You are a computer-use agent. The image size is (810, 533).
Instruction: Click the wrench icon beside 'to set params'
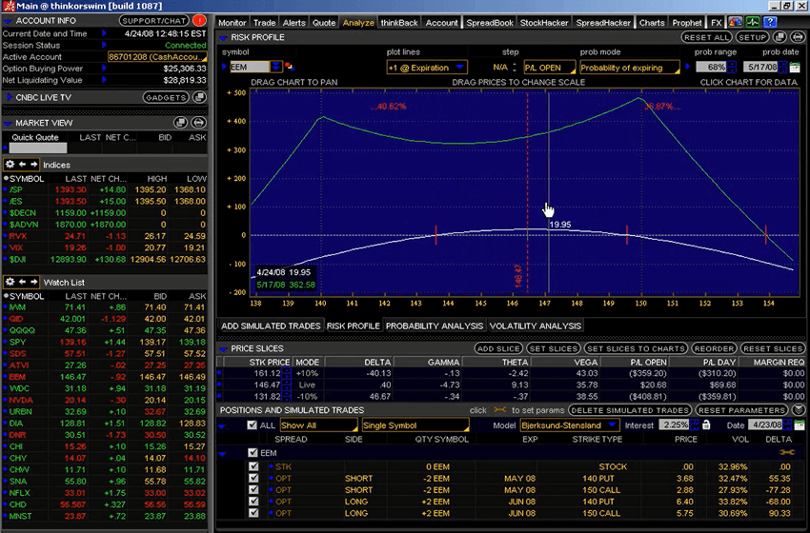point(499,409)
